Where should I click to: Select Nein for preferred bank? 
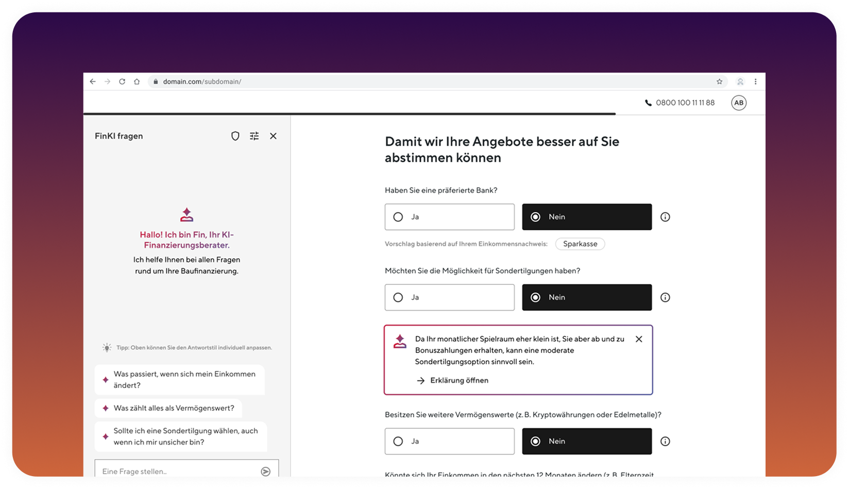tap(587, 217)
